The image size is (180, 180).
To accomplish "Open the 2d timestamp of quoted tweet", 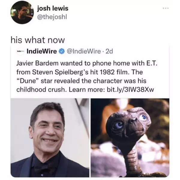I will (109, 51).
